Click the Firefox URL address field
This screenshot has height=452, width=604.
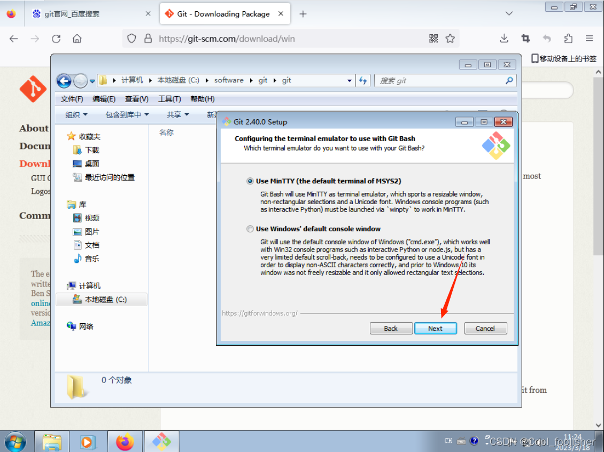[x=291, y=38]
